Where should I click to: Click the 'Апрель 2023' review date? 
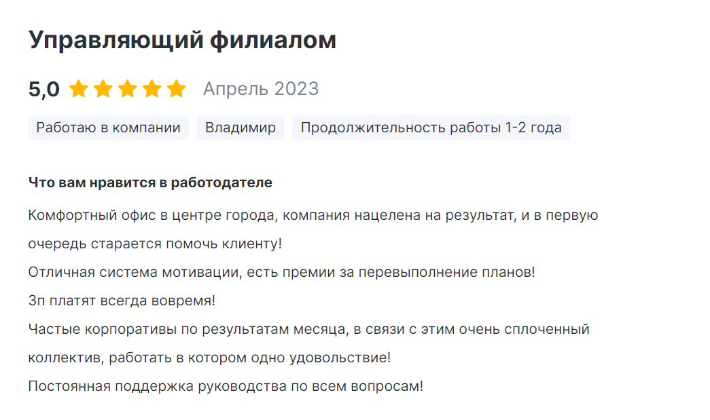pyautogui.click(x=261, y=89)
